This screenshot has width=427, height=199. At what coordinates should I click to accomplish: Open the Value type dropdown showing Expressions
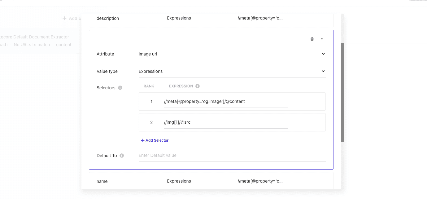click(x=232, y=71)
